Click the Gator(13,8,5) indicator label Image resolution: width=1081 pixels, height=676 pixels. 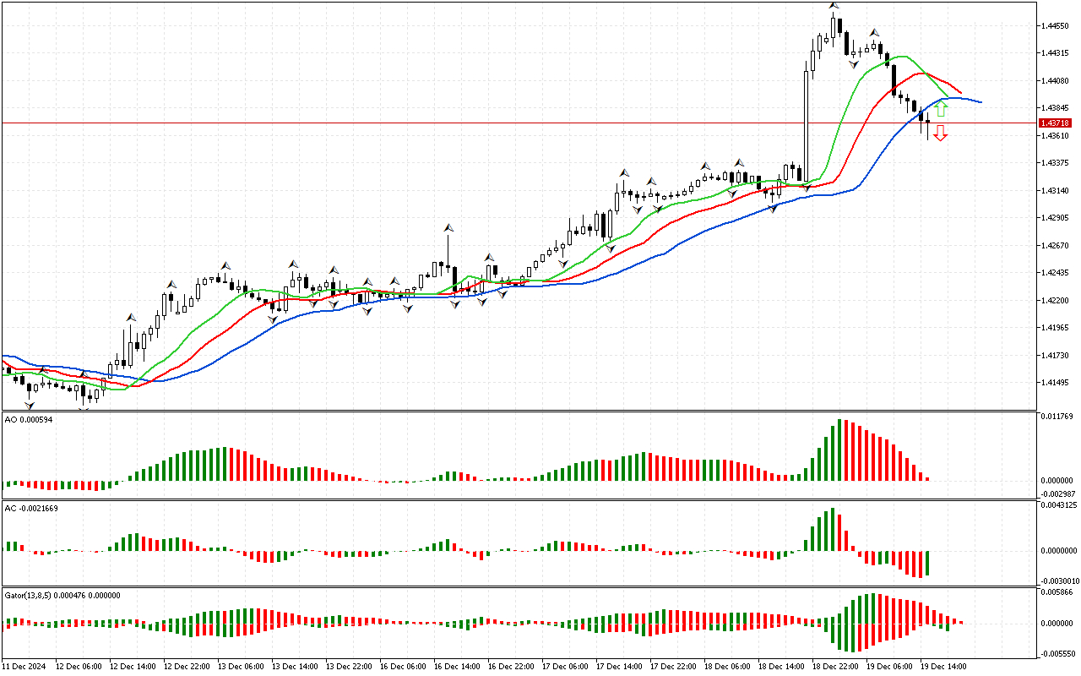coord(62,595)
